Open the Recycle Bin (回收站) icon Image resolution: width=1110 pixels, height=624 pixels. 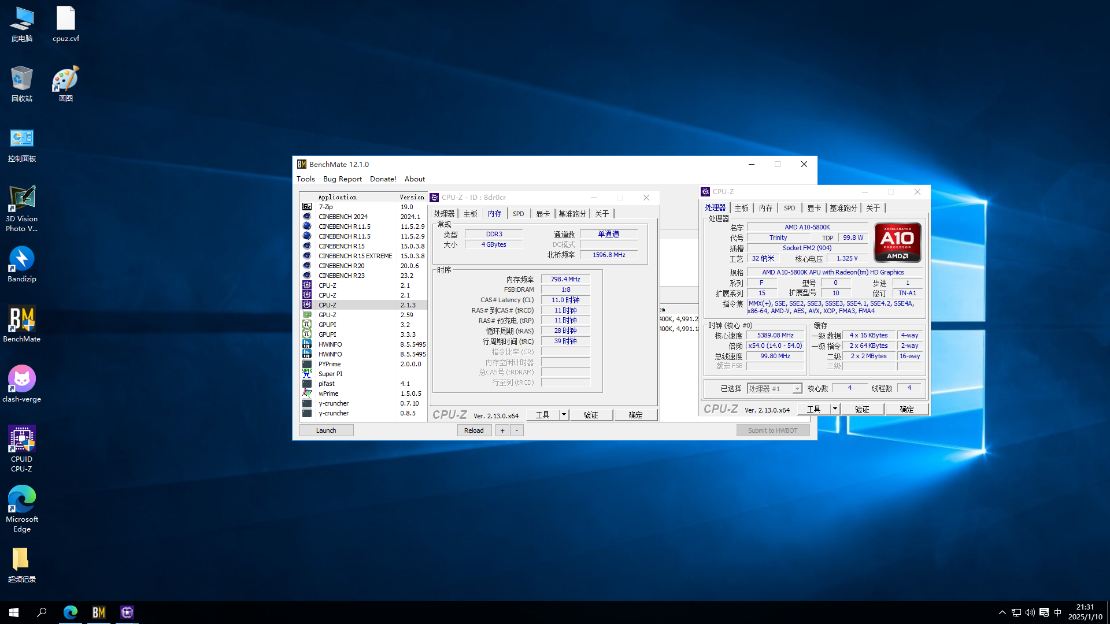(x=22, y=84)
